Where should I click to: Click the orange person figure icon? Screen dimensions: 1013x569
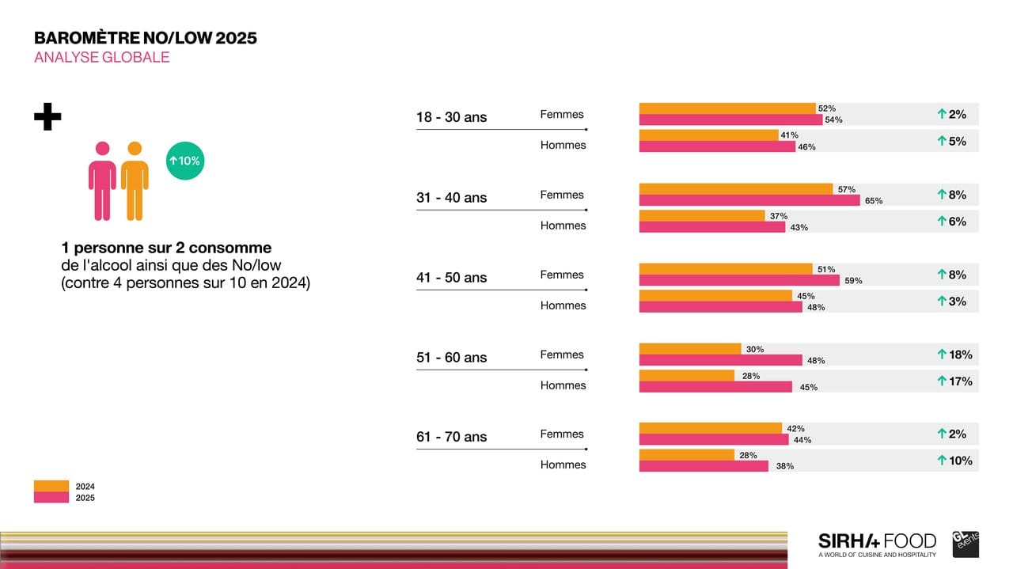click(135, 180)
